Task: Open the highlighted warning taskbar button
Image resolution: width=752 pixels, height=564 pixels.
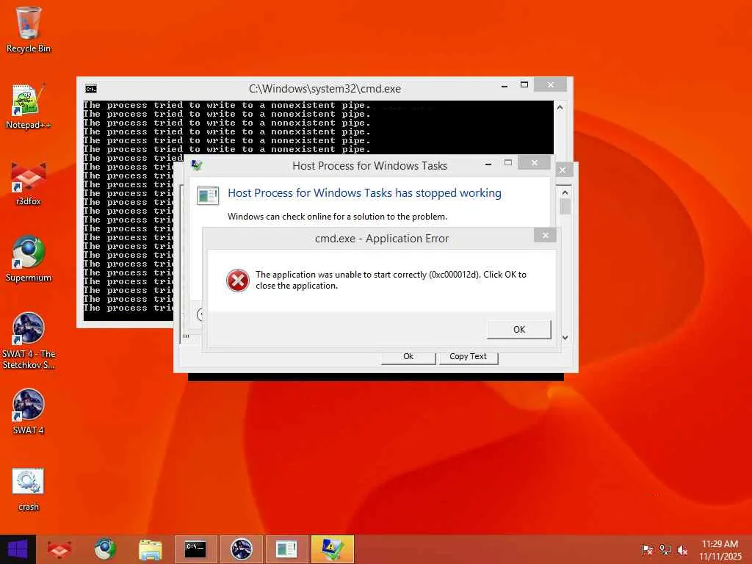Action: coord(333,549)
